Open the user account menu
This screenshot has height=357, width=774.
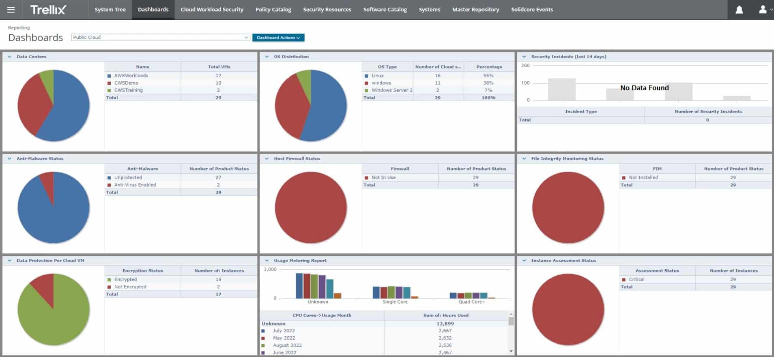[765, 10]
